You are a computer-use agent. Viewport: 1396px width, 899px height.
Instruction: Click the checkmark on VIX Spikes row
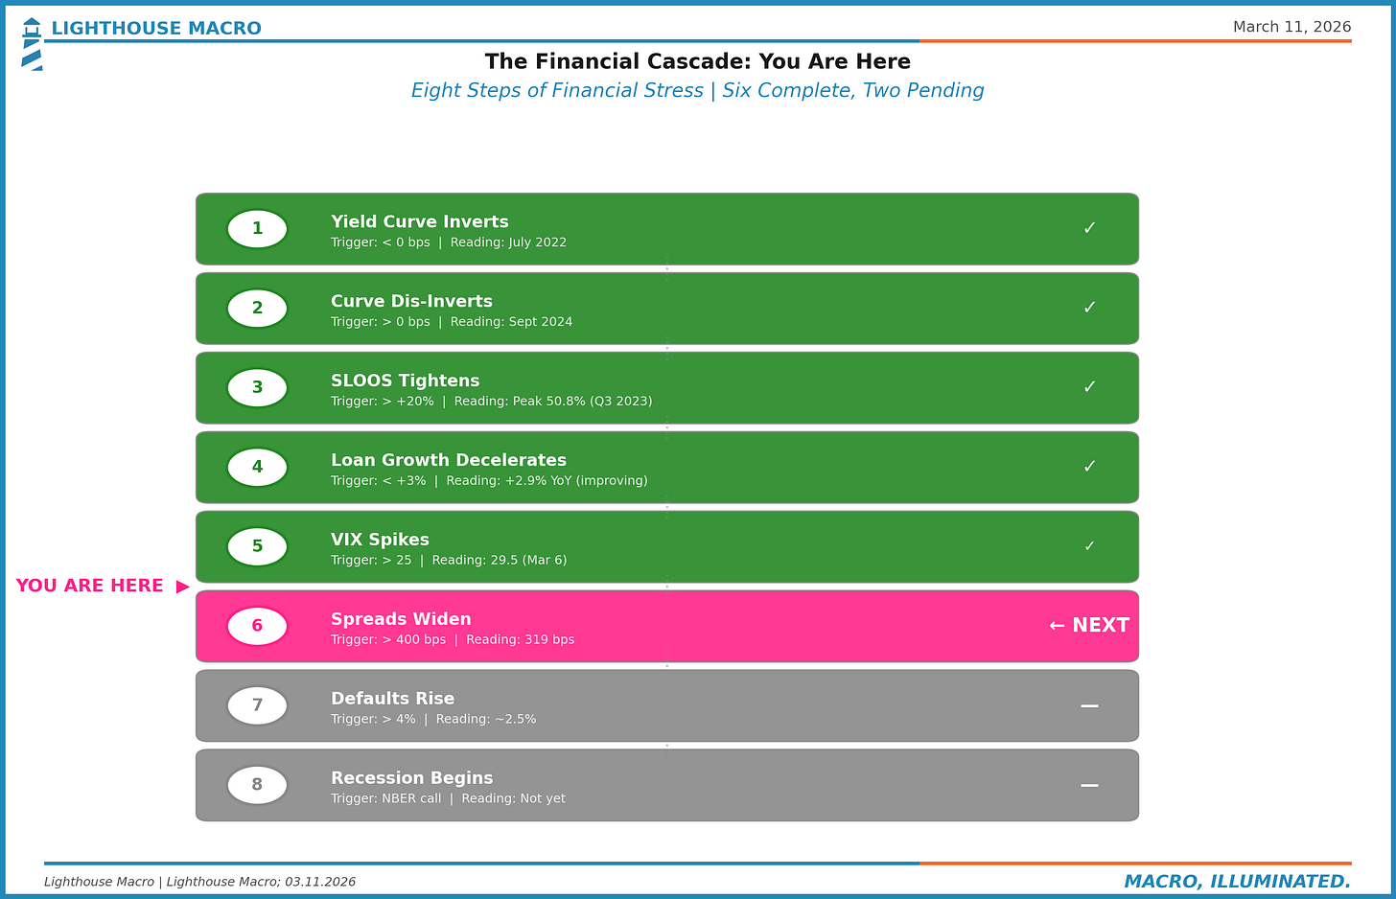(x=1089, y=546)
